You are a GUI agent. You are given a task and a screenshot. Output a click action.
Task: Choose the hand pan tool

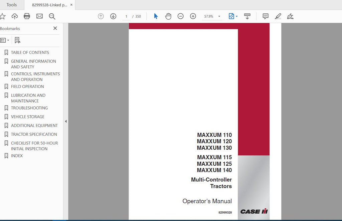168,16
